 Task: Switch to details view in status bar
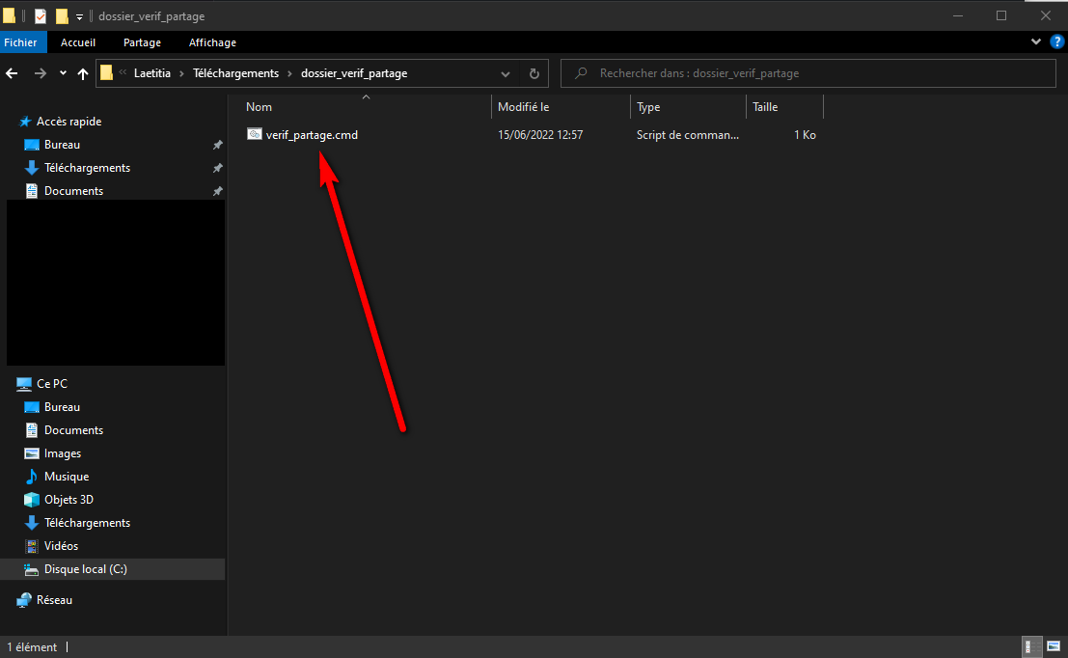point(1030,647)
